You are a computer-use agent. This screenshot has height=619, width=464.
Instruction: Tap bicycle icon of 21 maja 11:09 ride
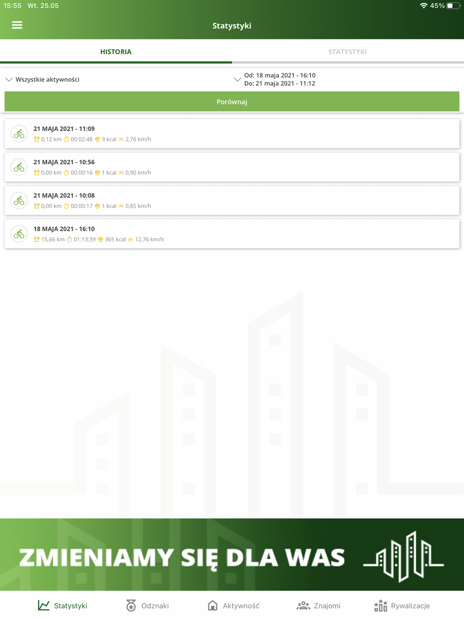[x=19, y=134]
